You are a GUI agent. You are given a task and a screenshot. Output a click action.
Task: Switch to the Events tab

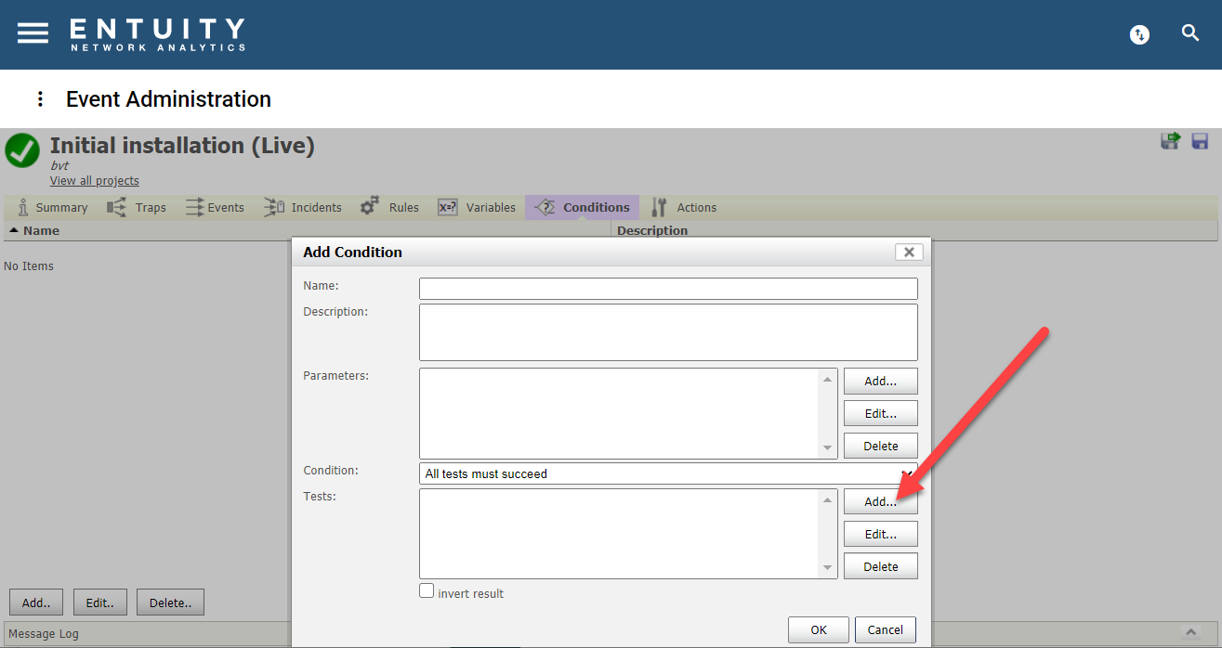215,207
